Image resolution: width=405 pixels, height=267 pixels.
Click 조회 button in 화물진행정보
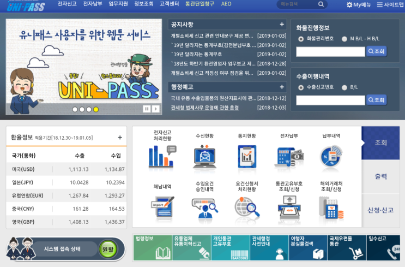pyautogui.click(x=376, y=51)
